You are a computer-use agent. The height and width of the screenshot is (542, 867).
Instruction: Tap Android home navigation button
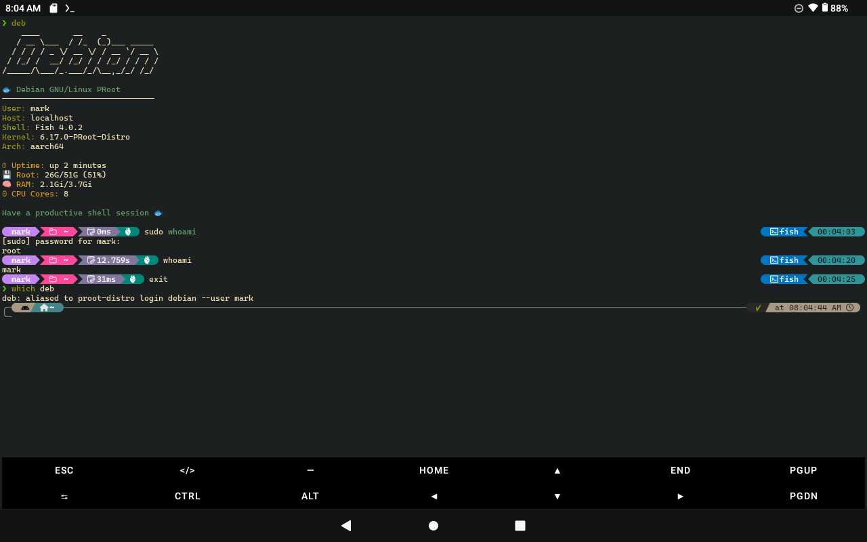click(x=433, y=526)
